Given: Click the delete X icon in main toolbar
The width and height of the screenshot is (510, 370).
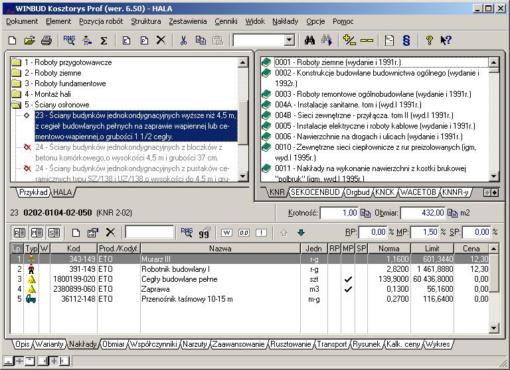Looking at the screenshot, I should point(161,40).
